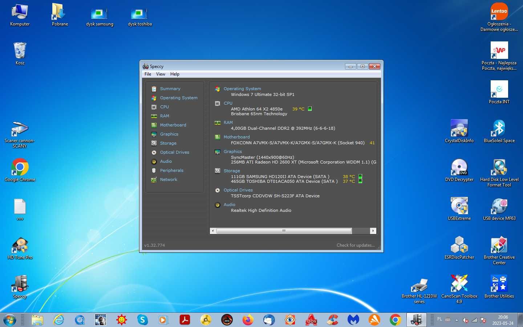The image size is (523, 327).
Task: Click the Peripherals mouse icon in sidebar
Action: 154,170
